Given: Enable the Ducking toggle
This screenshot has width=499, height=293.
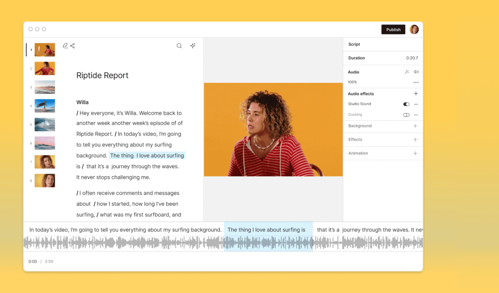Looking at the screenshot, I should click(406, 115).
